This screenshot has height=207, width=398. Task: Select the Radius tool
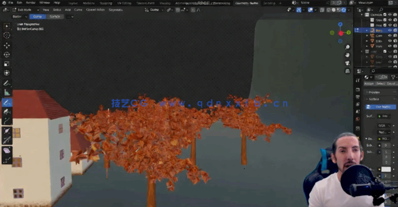[7, 131]
